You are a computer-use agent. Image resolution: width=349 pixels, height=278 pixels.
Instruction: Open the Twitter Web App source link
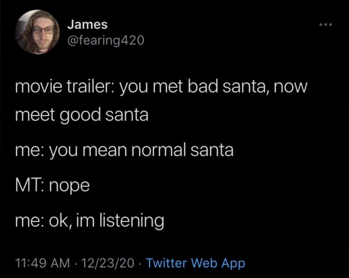195,263
